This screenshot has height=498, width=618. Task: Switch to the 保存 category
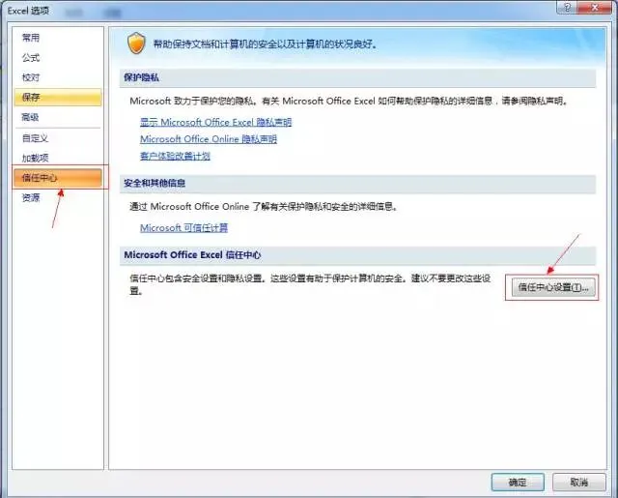58,97
